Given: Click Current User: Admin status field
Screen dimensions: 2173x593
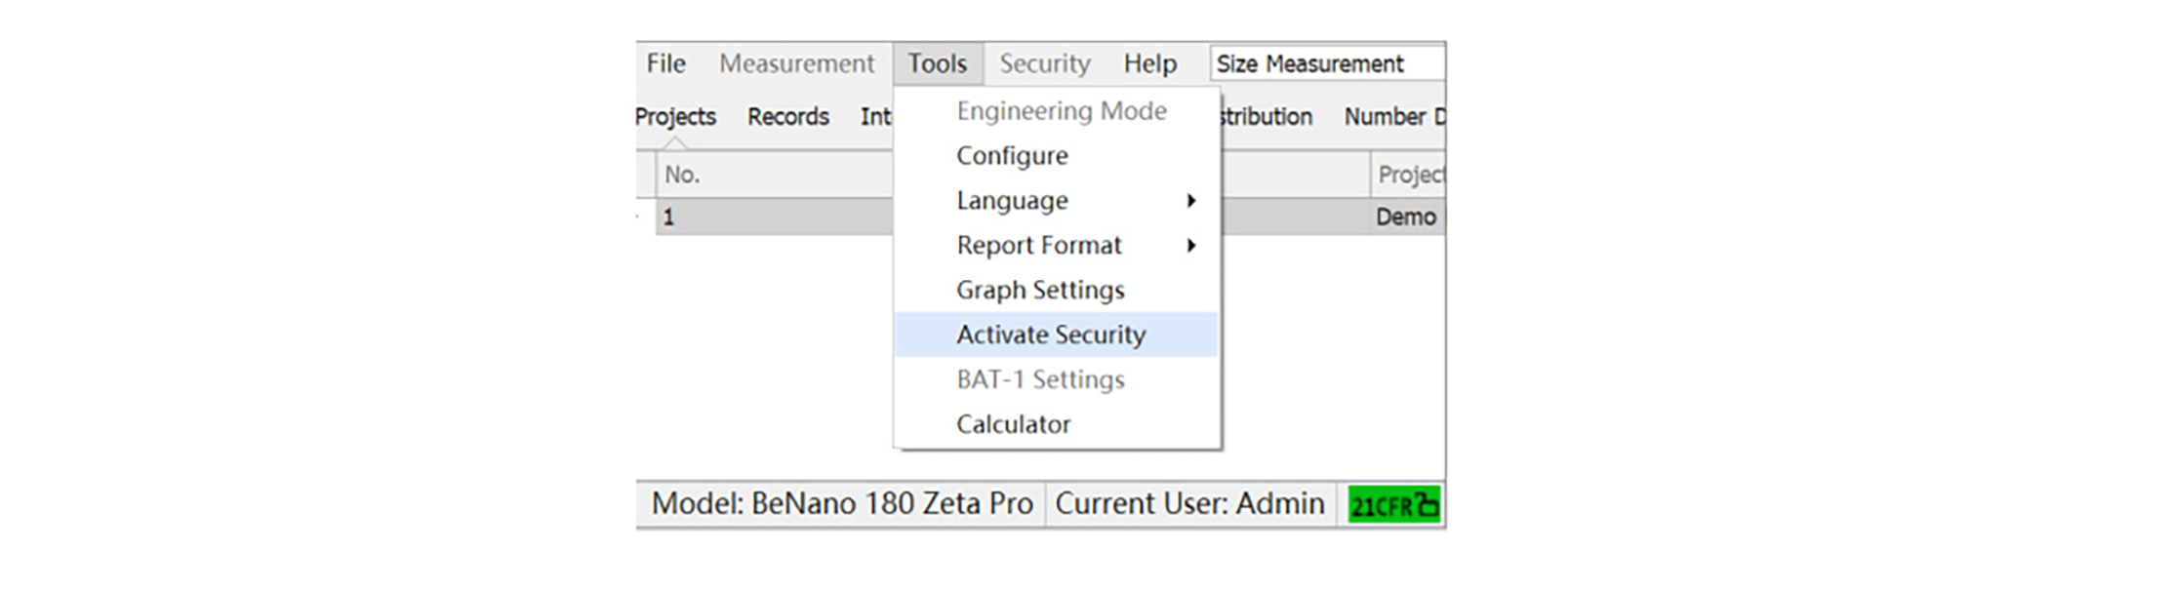Looking at the screenshot, I should click(x=1189, y=504).
